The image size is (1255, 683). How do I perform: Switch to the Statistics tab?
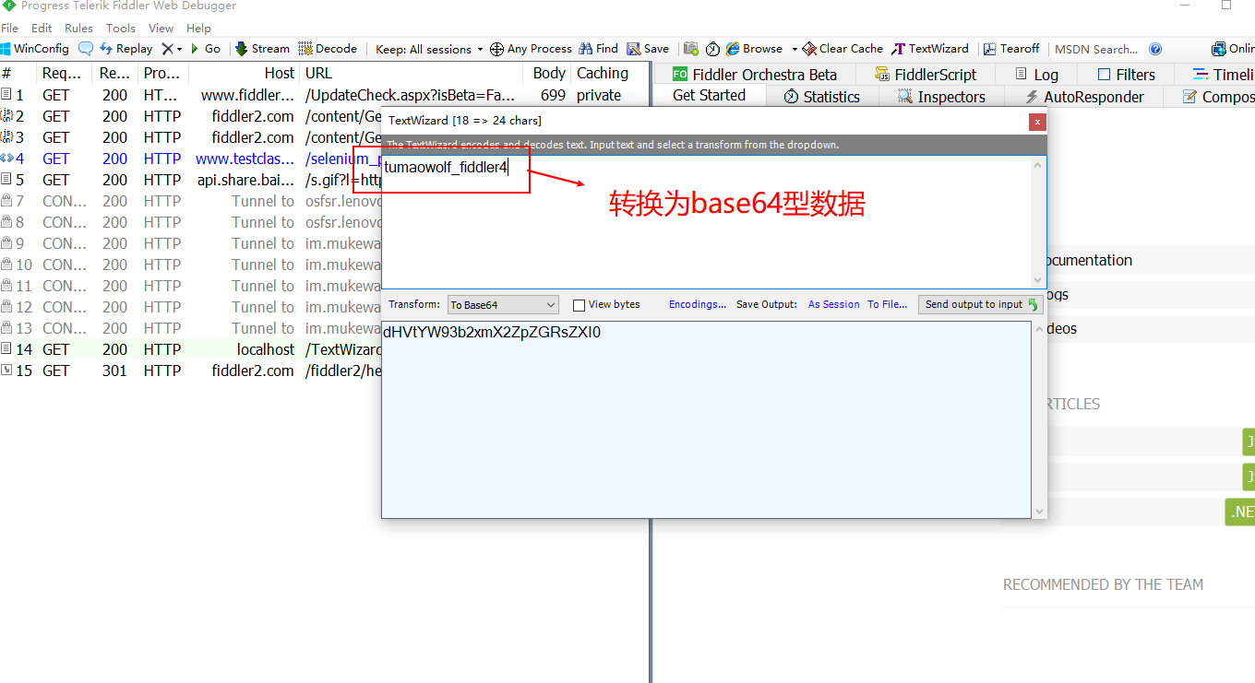point(821,97)
